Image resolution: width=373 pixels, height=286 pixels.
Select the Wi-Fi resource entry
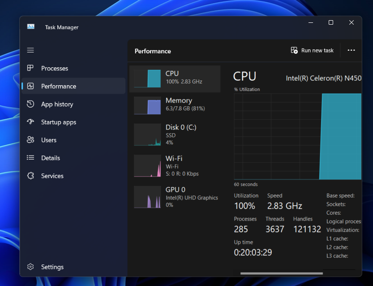click(175, 165)
